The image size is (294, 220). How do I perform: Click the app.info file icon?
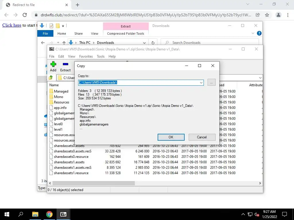click(51, 108)
